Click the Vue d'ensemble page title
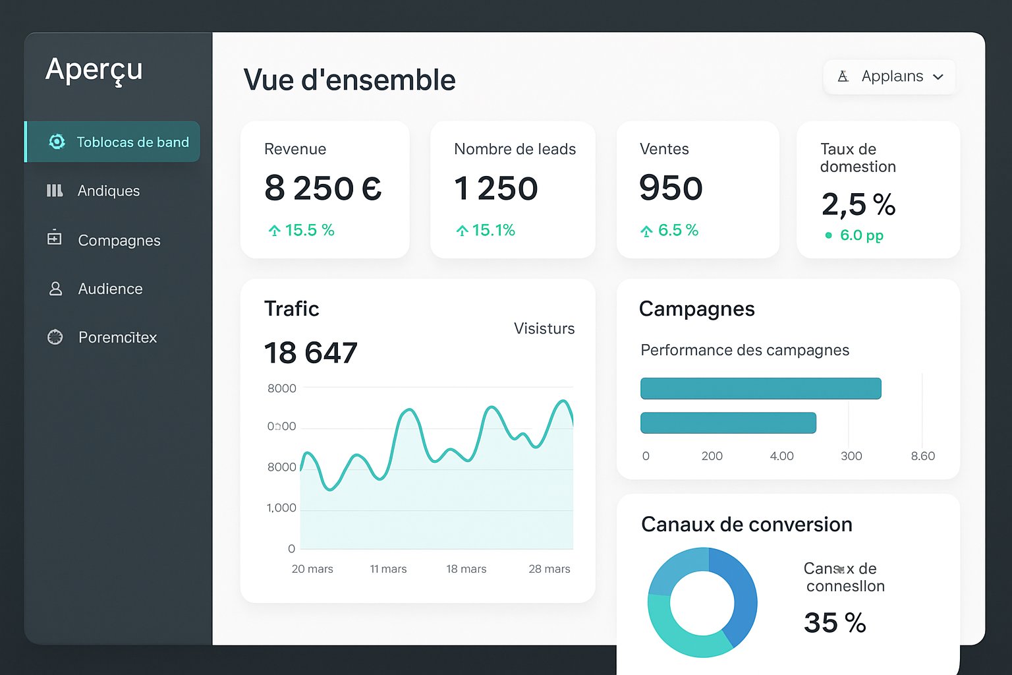This screenshot has width=1012, height=675. [x=350, y=80]
